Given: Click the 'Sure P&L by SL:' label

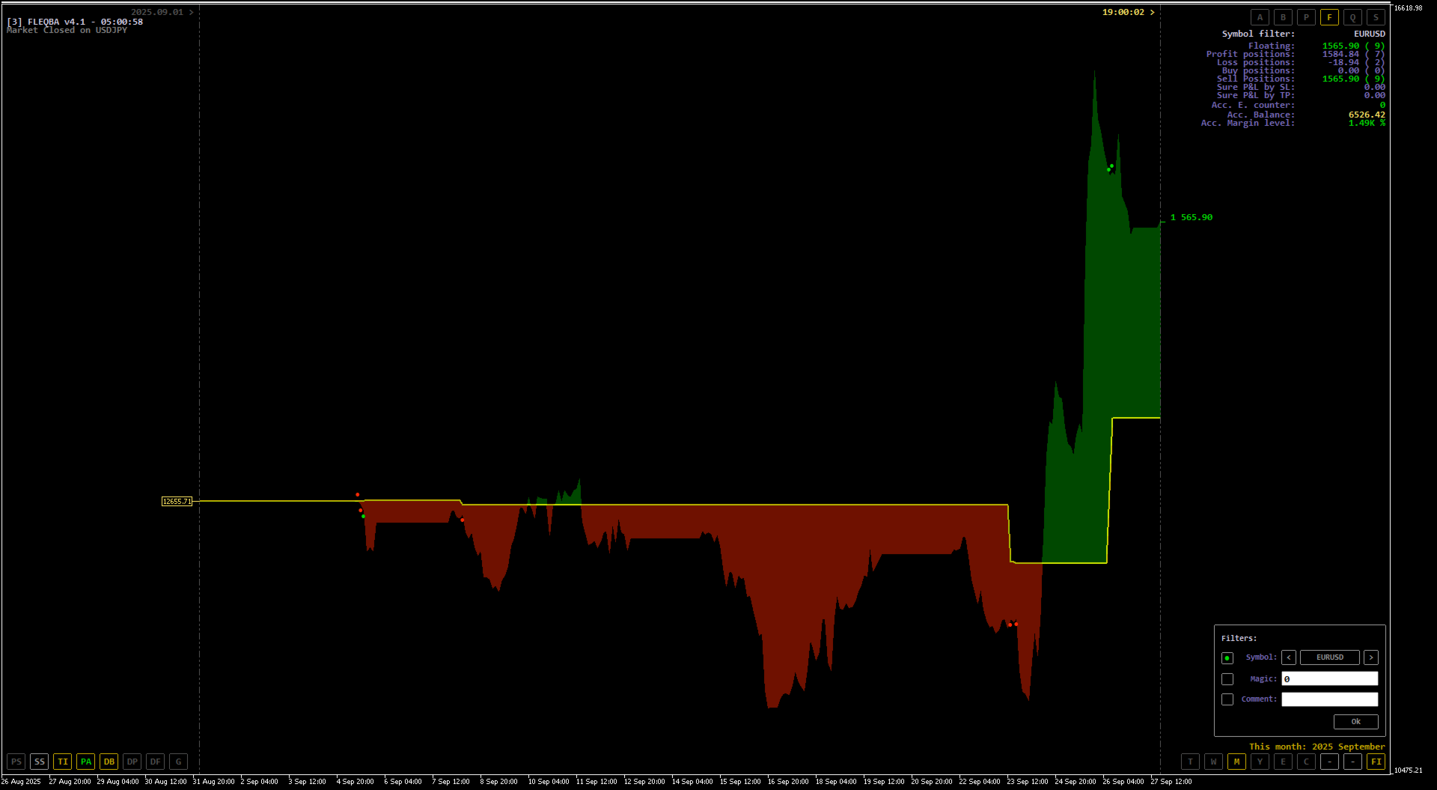Looking at the screenshot, I should [1256, 87].
